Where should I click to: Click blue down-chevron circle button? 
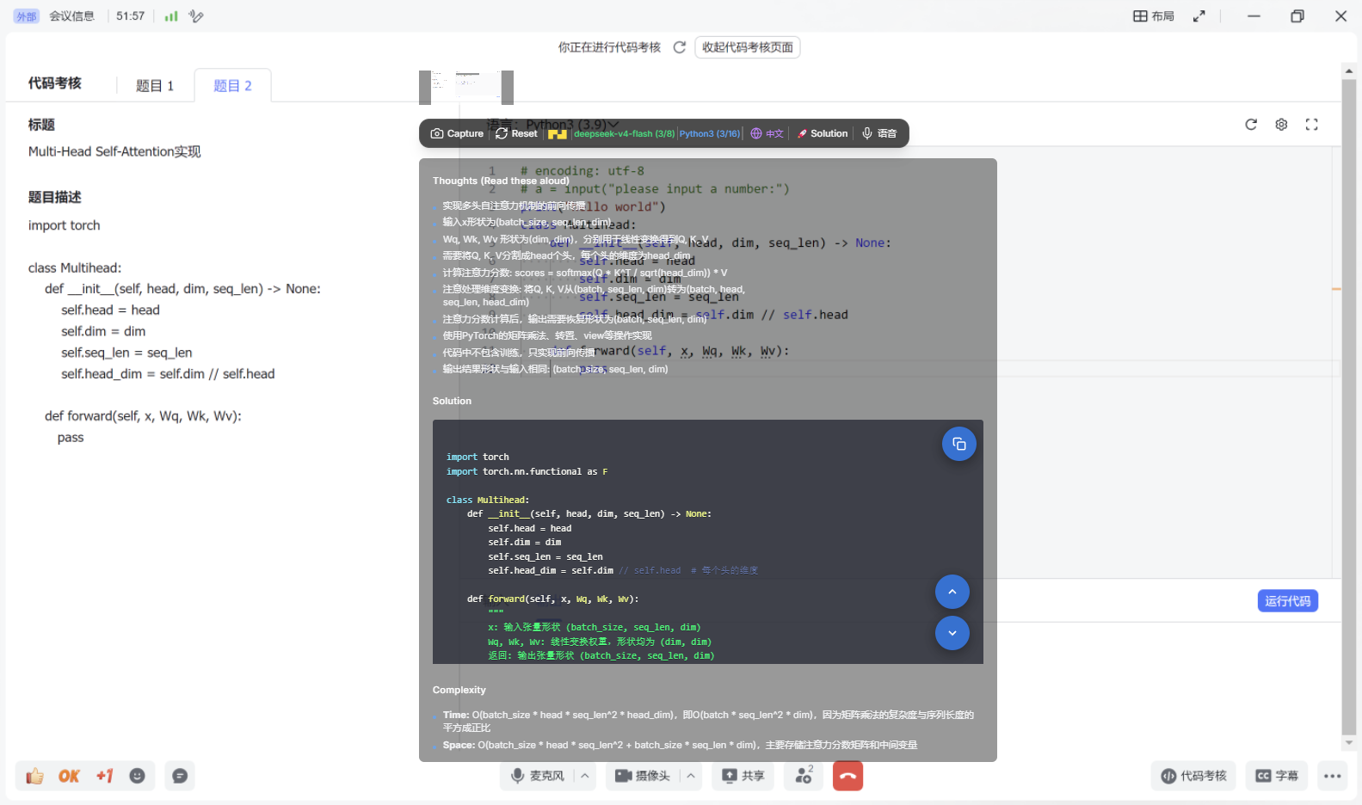click(x=952, y=633)
